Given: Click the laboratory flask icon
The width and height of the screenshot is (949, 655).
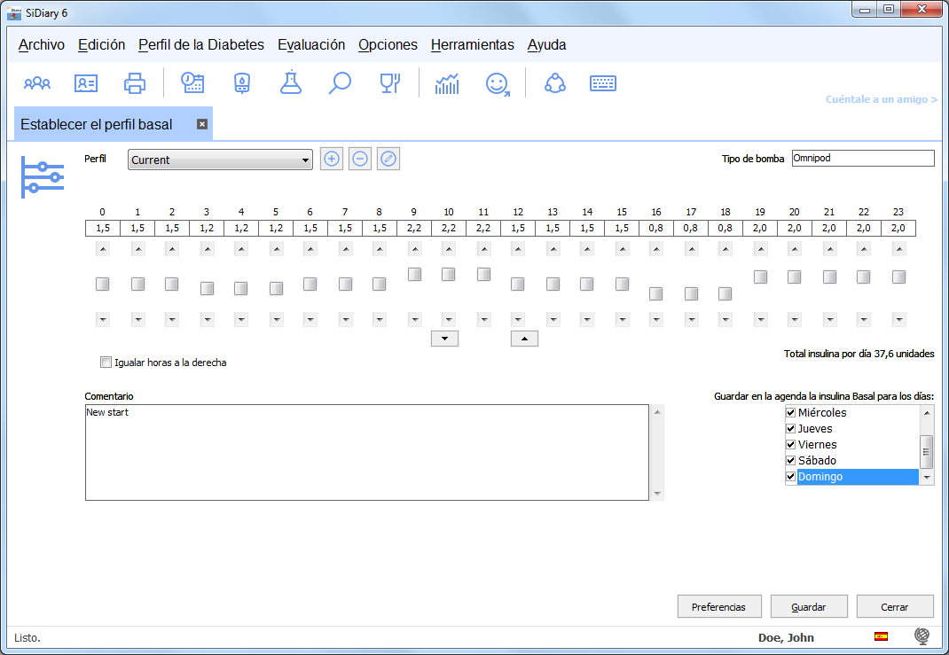Looking at the screenshot, I should 290,83.
